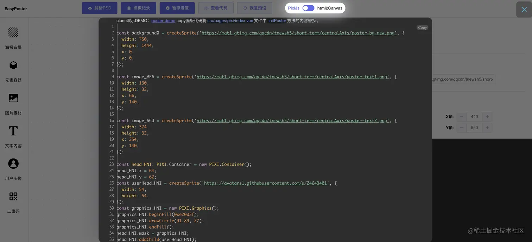Click the X轴 input showing 440
The width and height of the screenshot is (532, 242).
click(x=474, y=117)
